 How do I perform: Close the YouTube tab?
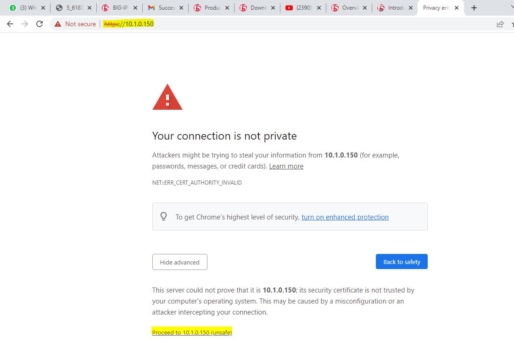(x=318, y=8)
